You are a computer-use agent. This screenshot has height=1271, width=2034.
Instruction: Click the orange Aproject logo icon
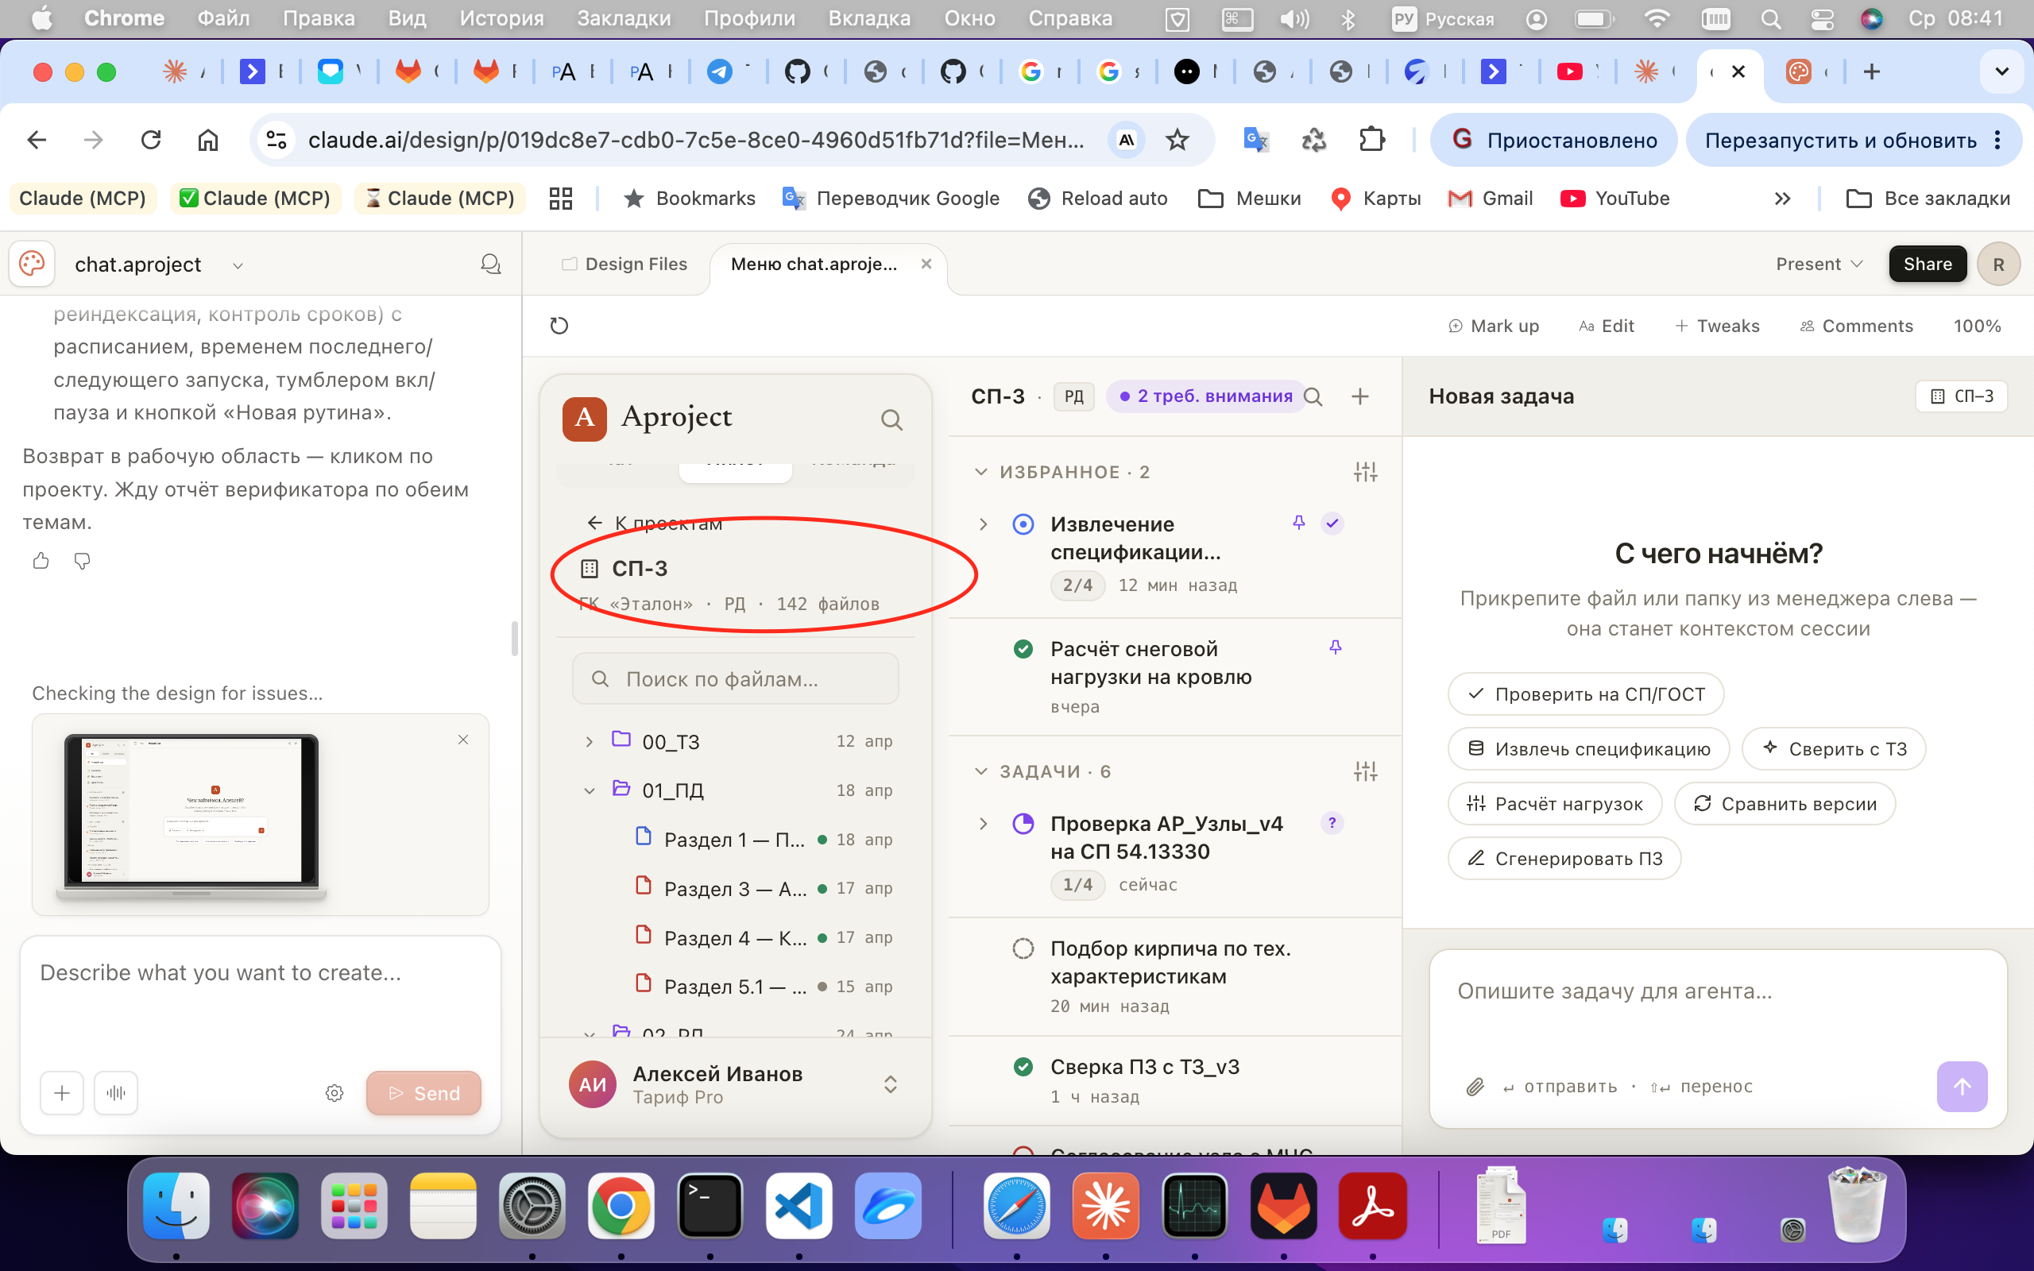[x=584, y=418]
